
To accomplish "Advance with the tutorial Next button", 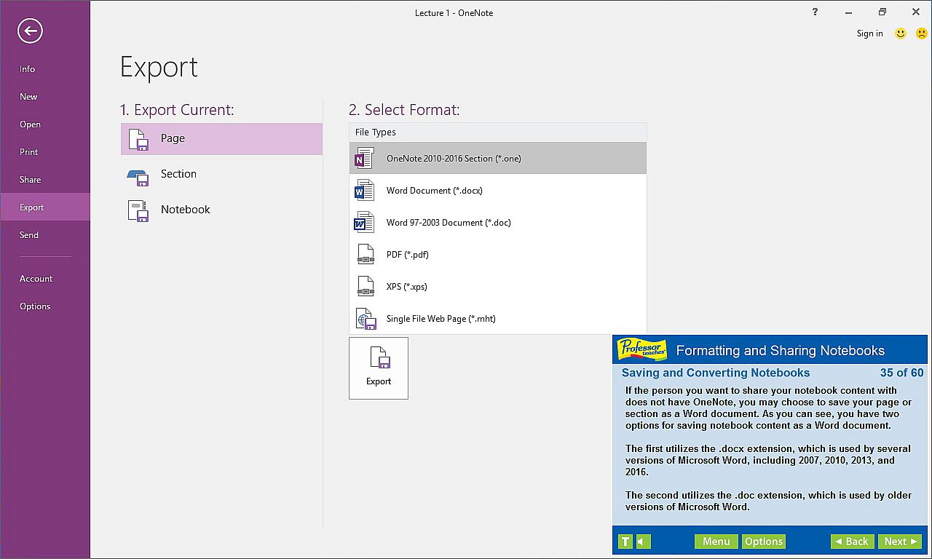I will point(900,542).
